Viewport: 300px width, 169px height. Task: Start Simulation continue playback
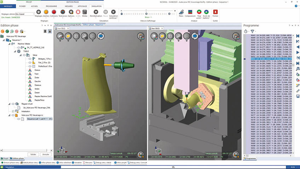point(114,12)
